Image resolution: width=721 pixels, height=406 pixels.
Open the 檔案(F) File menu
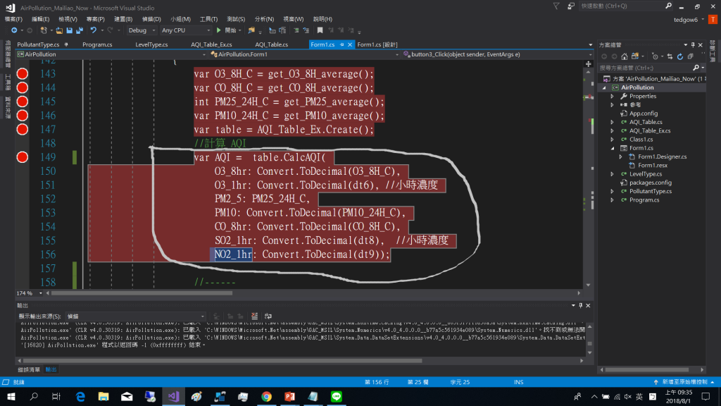coord(13,19)
